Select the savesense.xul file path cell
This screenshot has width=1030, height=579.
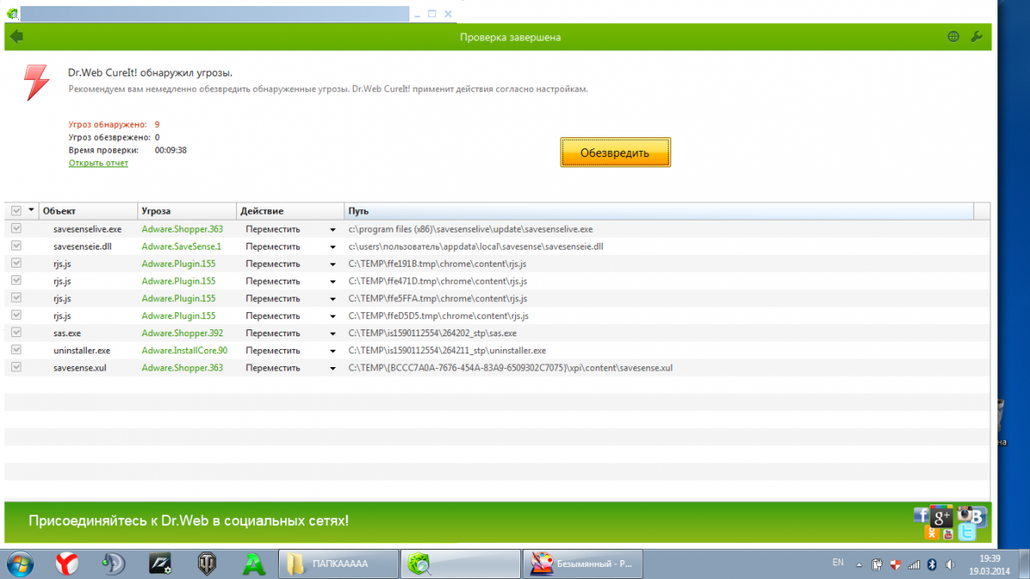point(511,367)
